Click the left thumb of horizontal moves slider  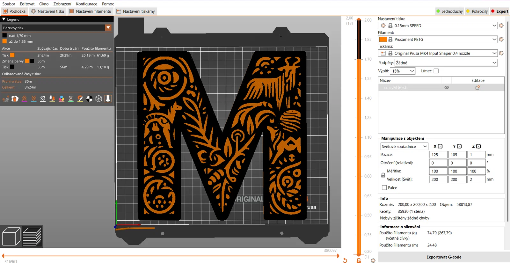[x=3, y=256]
